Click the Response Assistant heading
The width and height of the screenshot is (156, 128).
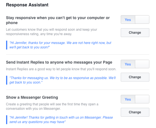[x=27, y=5]
